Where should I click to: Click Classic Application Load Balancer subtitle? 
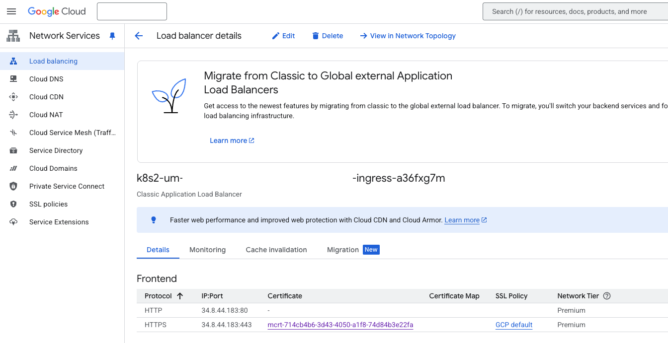click(189, 194)
